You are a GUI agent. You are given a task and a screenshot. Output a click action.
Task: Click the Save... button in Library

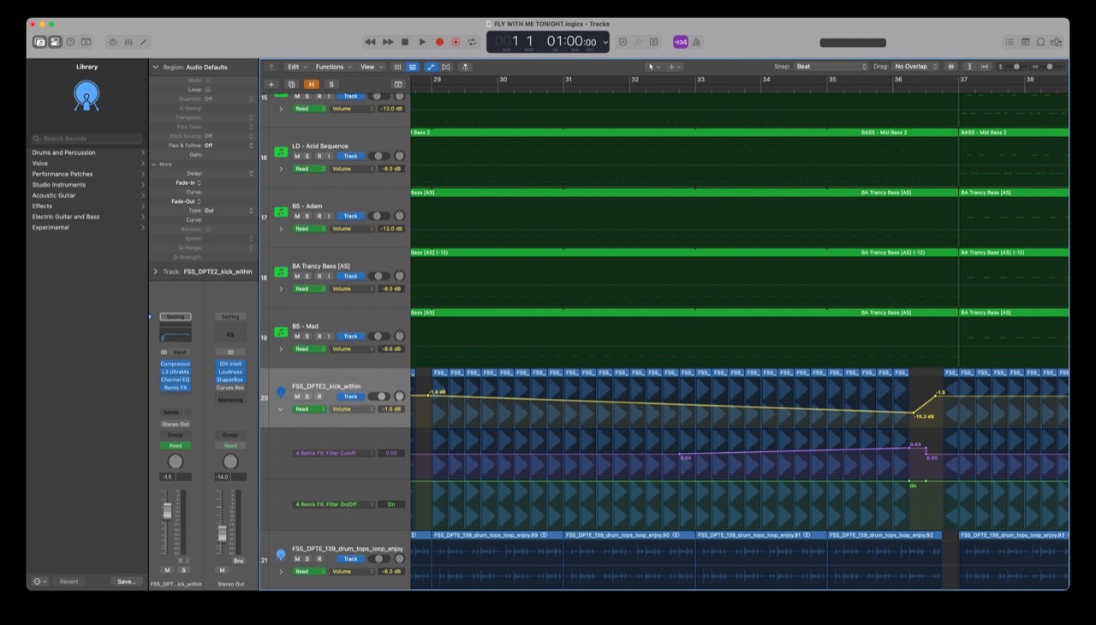click(x=126, y=581)
